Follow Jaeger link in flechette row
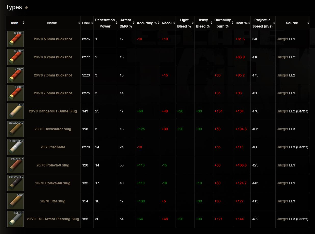Image resolution: width=315 pixels, height=234 pixels. (283, 147)
